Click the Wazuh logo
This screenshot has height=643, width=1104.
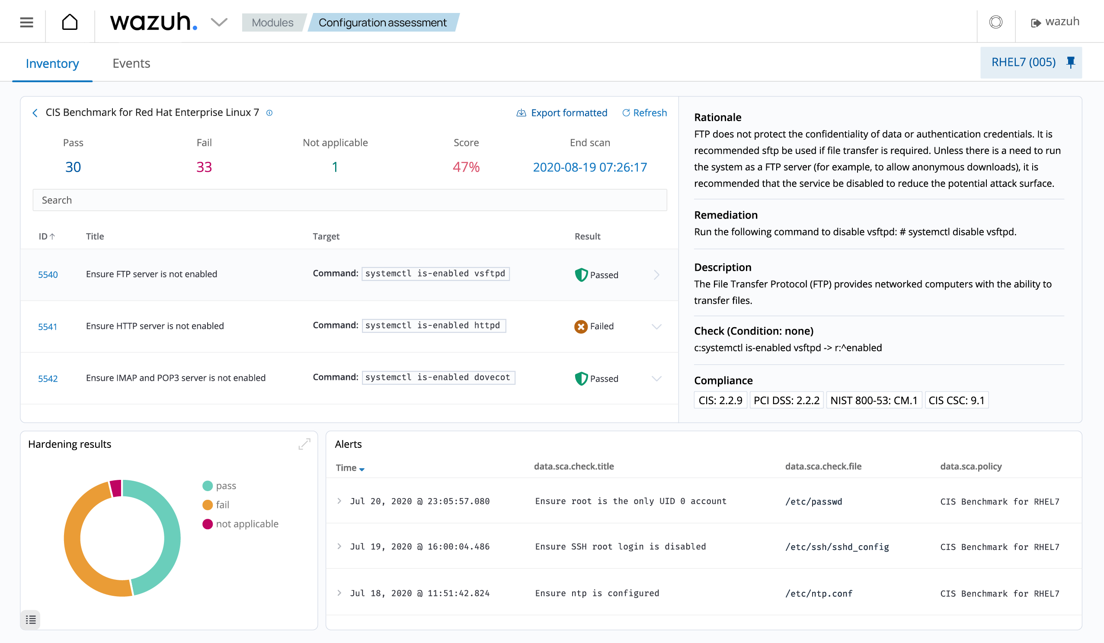click(154, 22)
